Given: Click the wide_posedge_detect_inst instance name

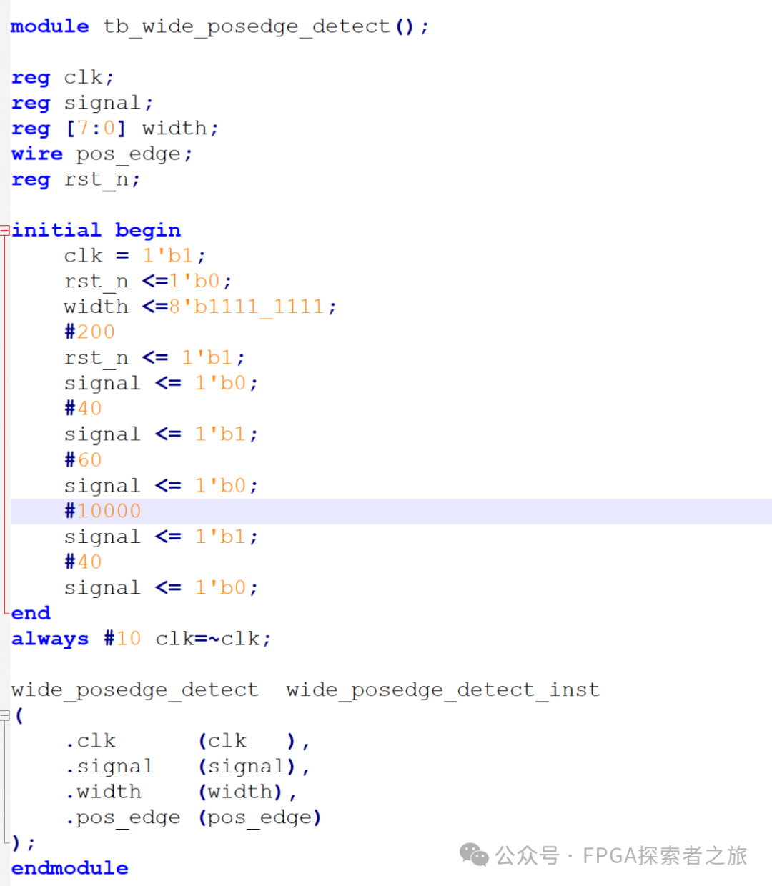Looking at the screenshot, I should [442, 690].
